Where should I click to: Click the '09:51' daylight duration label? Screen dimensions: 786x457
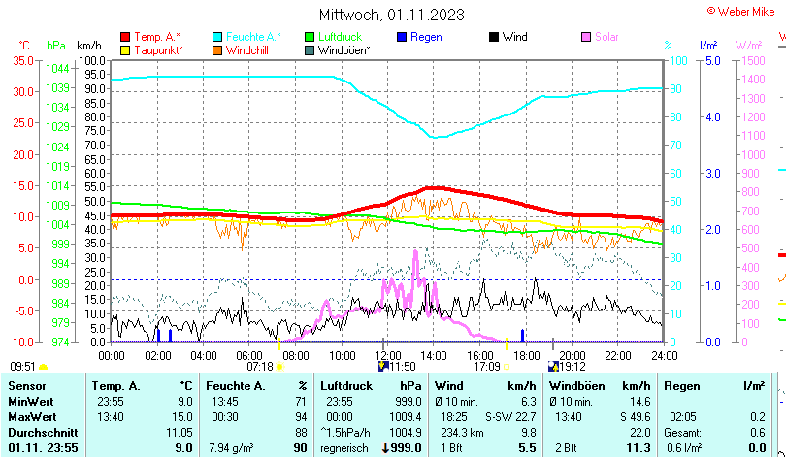coord(23,367)
